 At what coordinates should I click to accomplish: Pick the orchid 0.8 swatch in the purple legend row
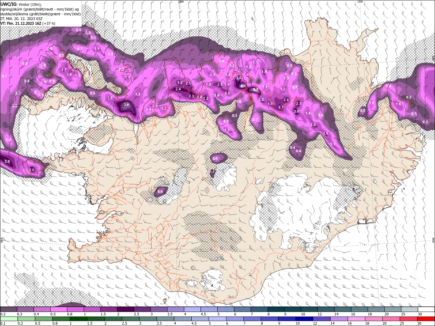click(x=75, y=309)
